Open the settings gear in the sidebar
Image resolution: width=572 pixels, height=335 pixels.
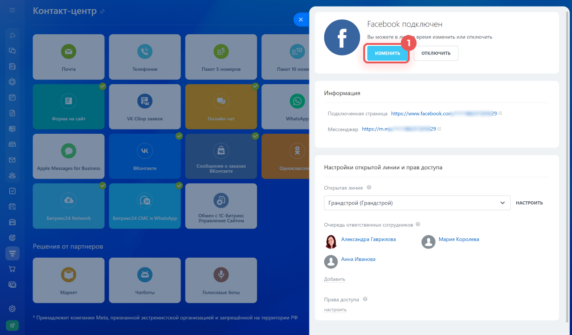(x=13, y=309)
